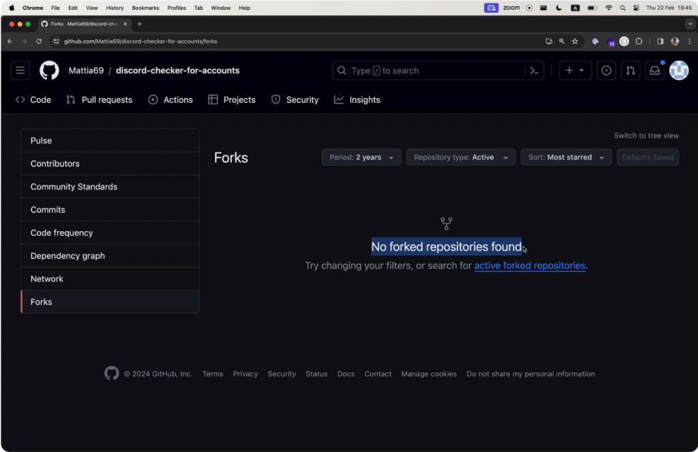Click the GitHub logo in the header
Image resolution: width=698 pixels, height=452 pixels.
pos(49,70)
